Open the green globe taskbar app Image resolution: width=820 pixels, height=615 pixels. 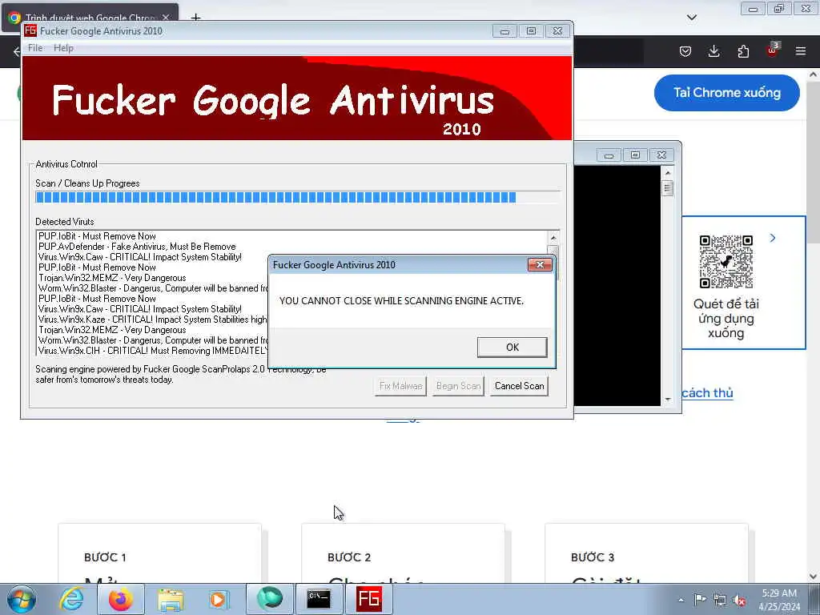[269, 599]
